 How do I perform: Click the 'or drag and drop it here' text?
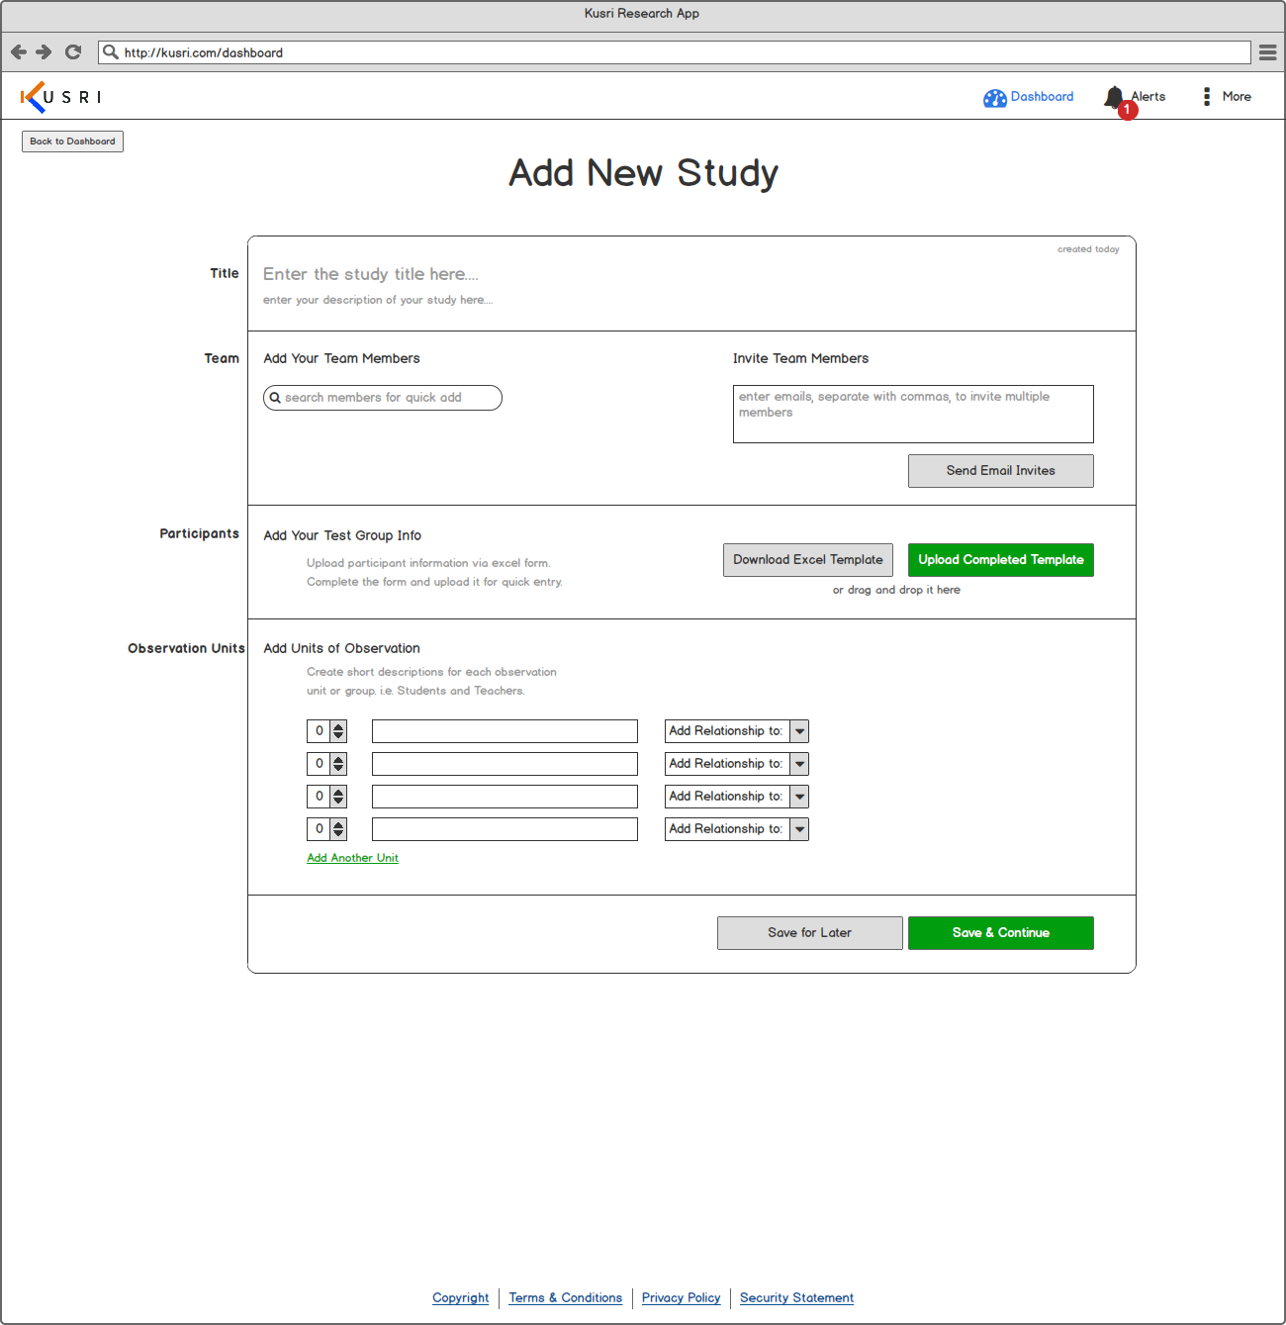pyautogui.click(x=896, y=590)
